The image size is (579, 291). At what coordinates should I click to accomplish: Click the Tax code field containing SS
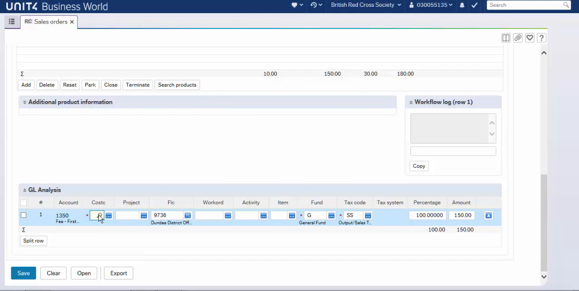coord(354,215)
